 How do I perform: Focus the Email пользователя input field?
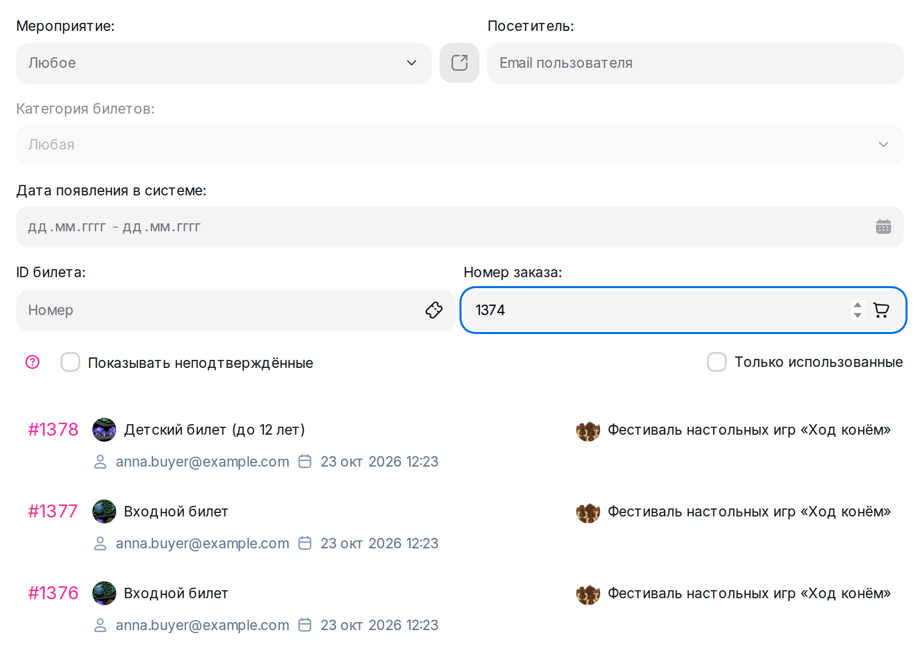(x=695, y=63)
